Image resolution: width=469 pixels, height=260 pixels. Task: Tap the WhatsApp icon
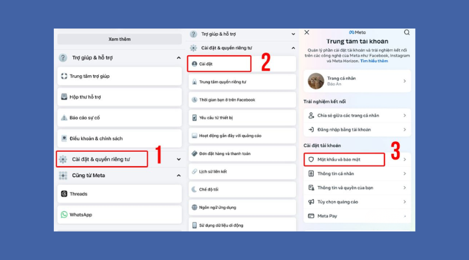pyautogui.click(x=64, y=215)
